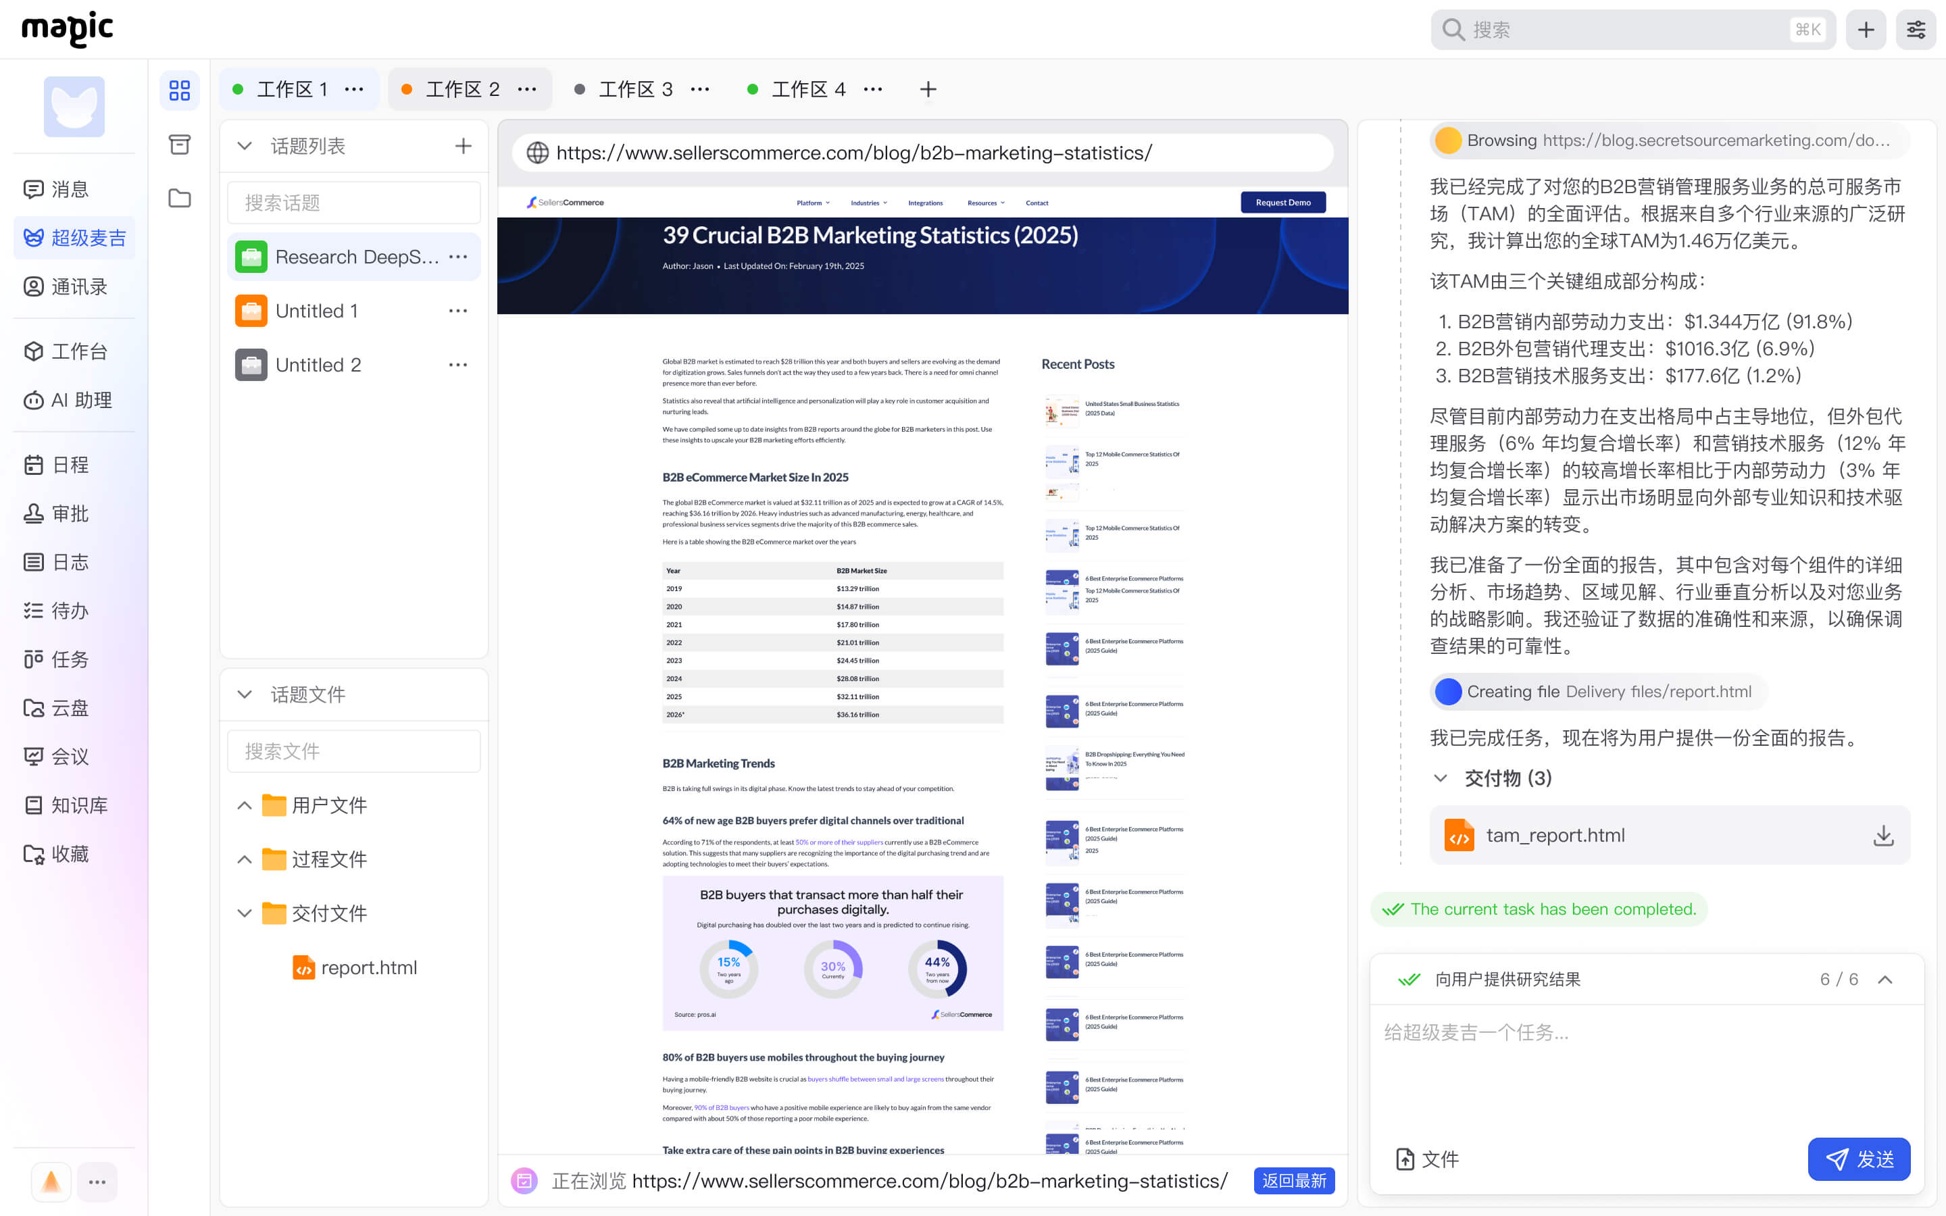1946x1216 pixels.
Task: Click the 返回最新 button
Action: [1293, 1181]
